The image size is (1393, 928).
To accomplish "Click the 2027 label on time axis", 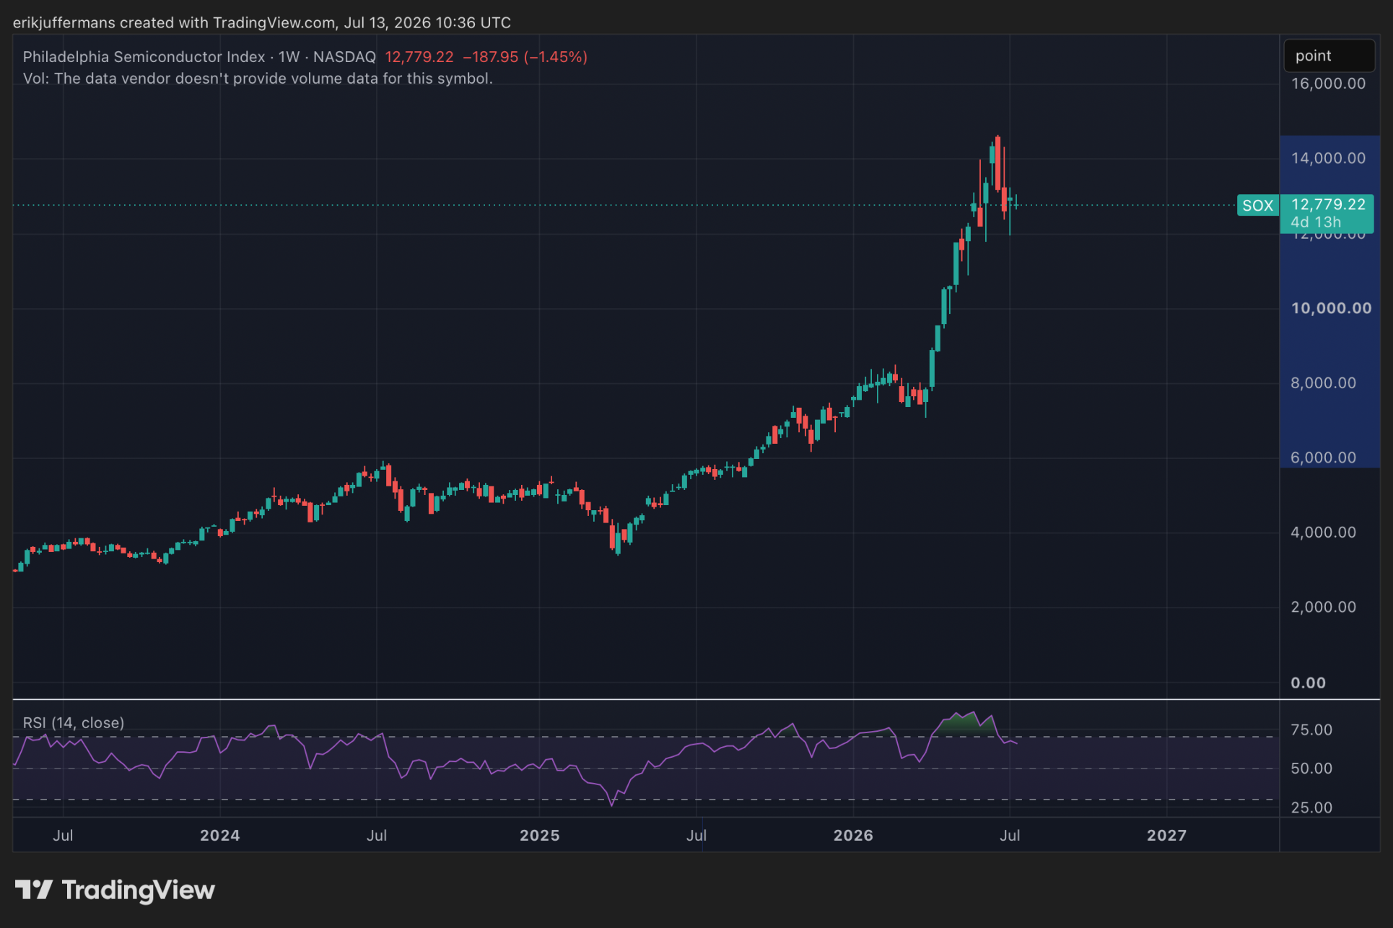I will 1166,836.
